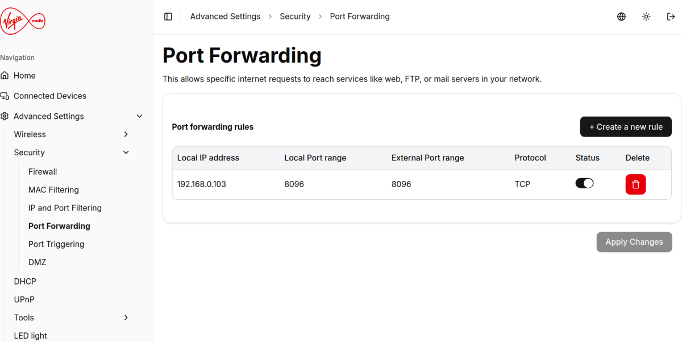This screenshot has height=342, width=682.
Task: Expand the Tools submenu chevron
Action: (x=126, y=318)
